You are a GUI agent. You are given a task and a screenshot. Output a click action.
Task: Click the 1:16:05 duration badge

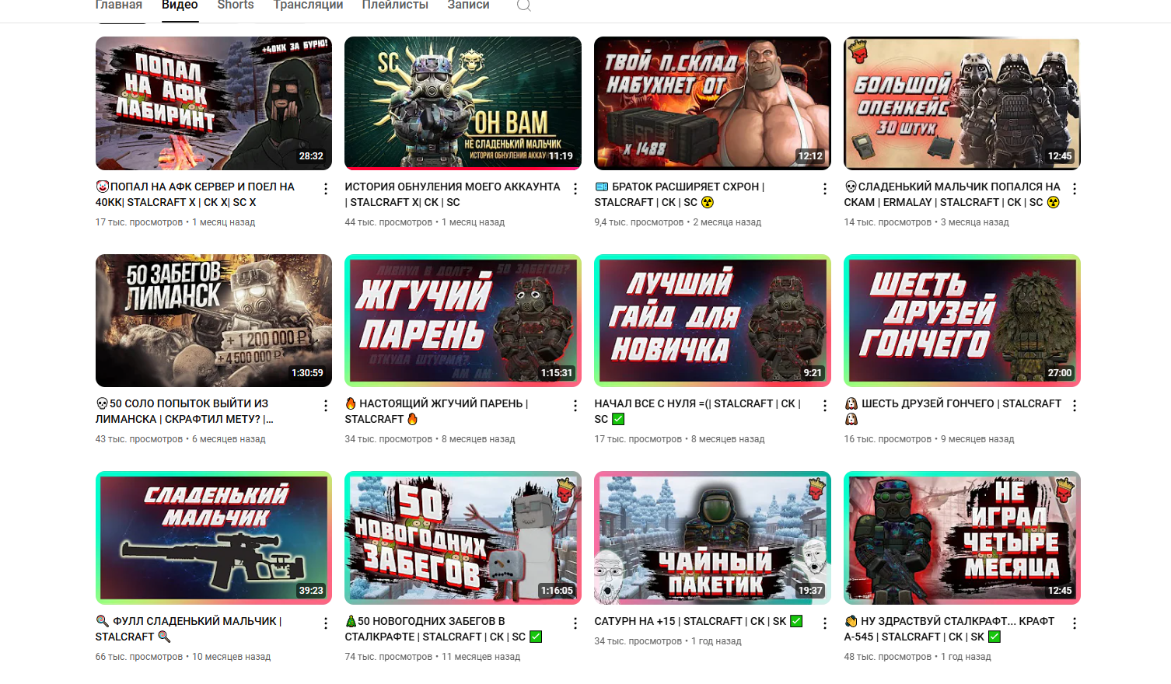[557, 591]
